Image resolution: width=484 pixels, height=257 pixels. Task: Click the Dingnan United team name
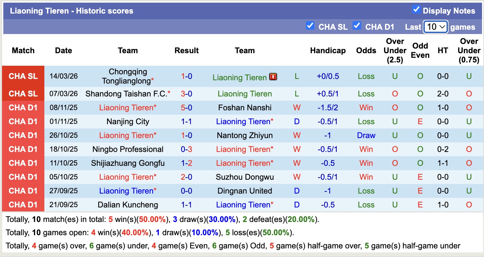[244, 191]
